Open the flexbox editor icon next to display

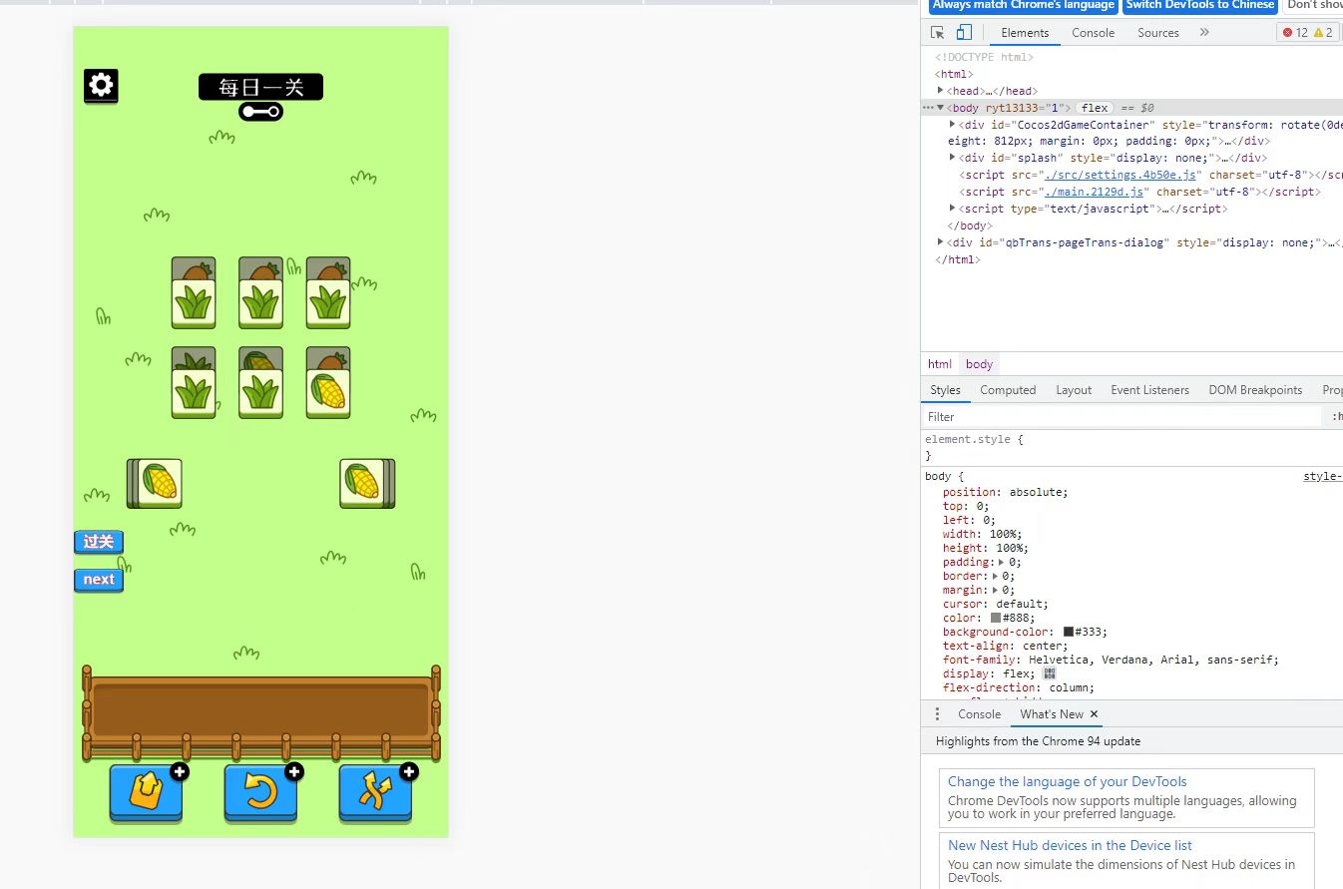[x=1049, y=673]
